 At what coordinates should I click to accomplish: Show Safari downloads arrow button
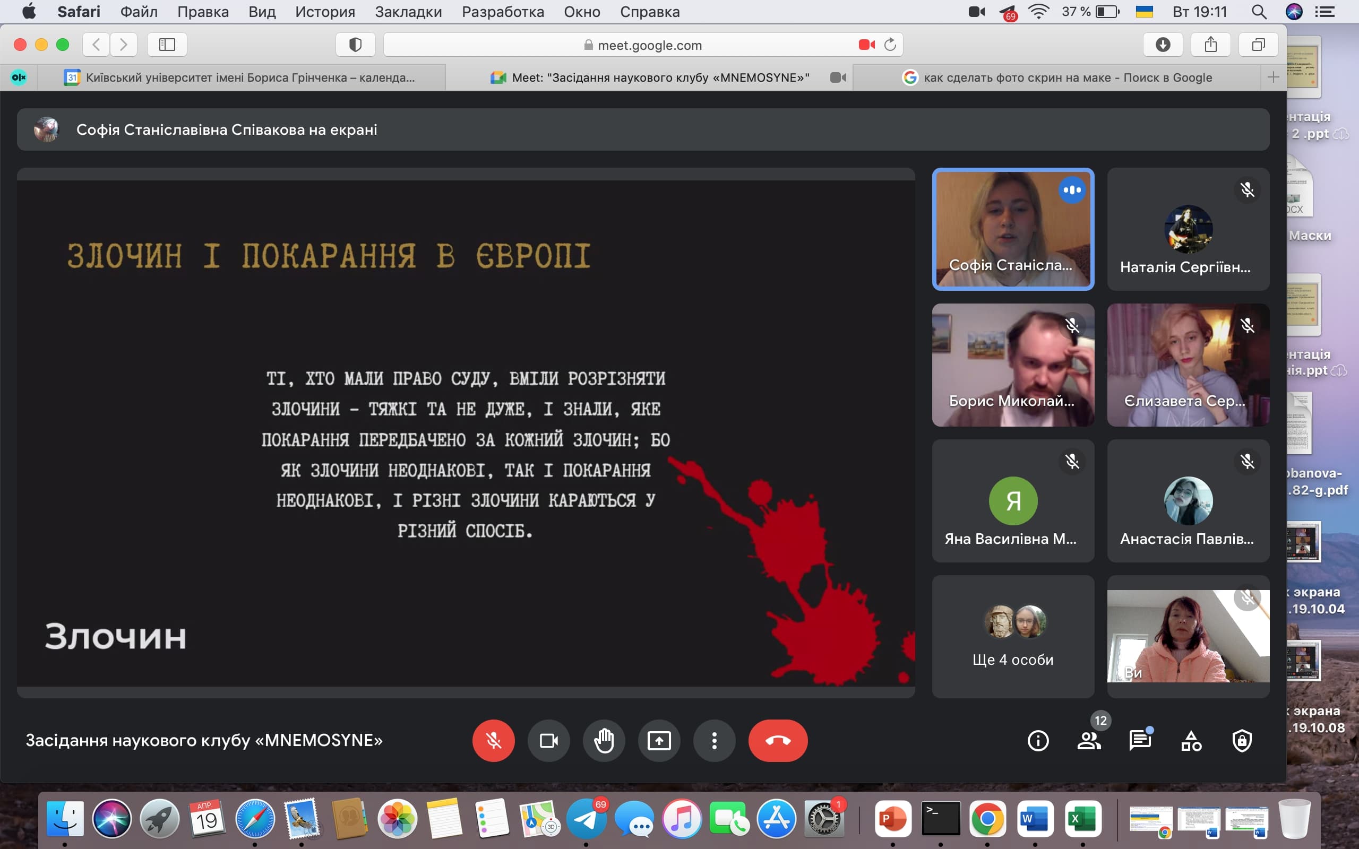tap(1163, 45)
